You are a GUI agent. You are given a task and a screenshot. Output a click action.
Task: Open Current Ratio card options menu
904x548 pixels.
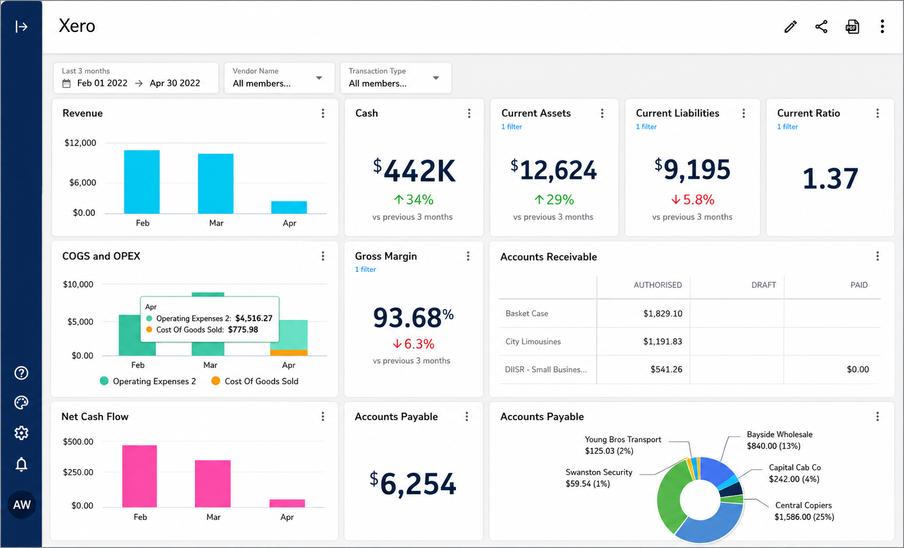(877, 113)
